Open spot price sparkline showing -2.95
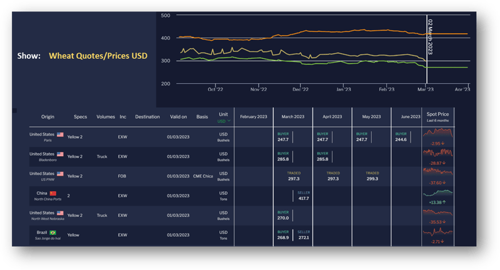The height and width of the screenshot is (270, 500). [x=438, y=133]
